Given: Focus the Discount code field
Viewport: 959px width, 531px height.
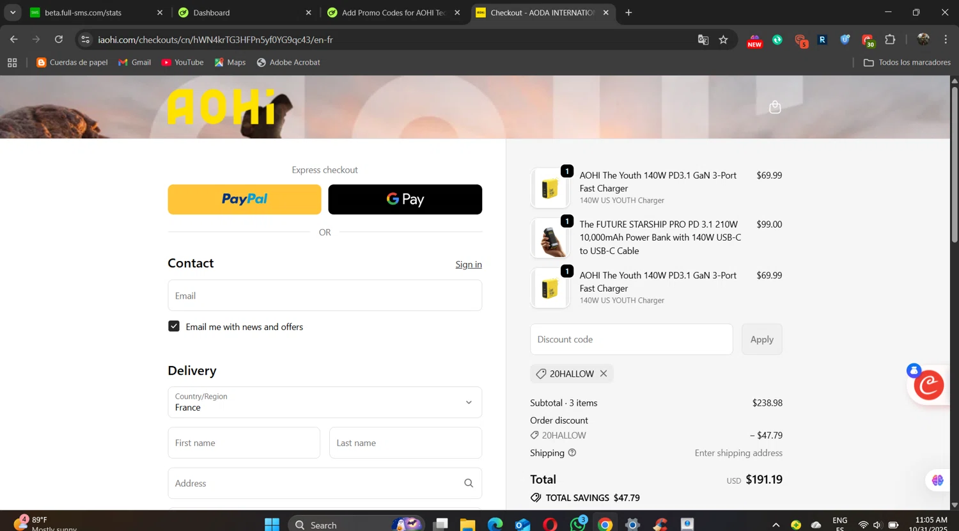Looking at the screenshot, I should (632, 340).
